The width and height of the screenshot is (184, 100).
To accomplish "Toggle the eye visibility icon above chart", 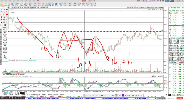I will point(153,9).
